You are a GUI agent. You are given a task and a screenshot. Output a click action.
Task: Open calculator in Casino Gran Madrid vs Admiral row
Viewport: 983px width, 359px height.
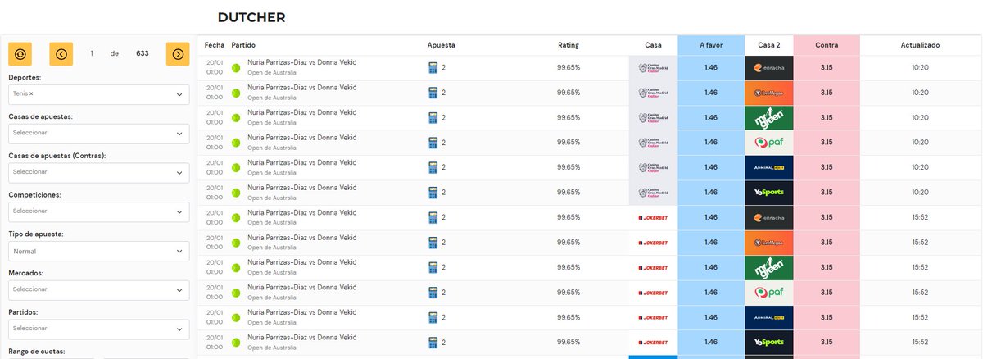433,167
